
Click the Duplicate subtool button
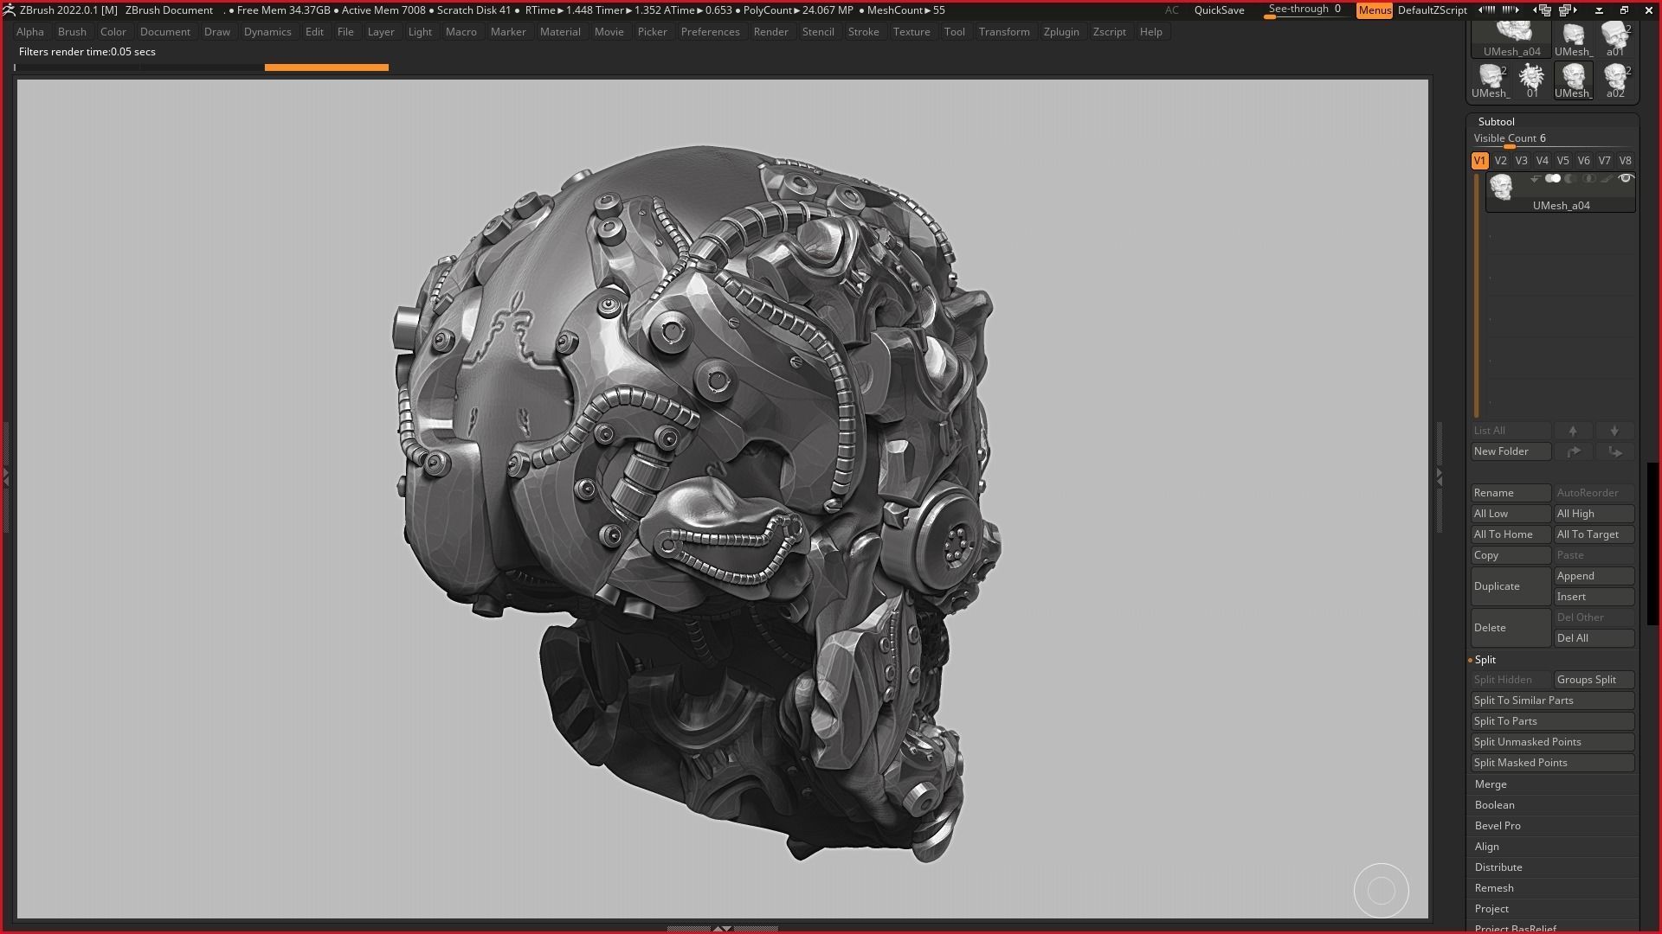click(x=1511, y=586)
